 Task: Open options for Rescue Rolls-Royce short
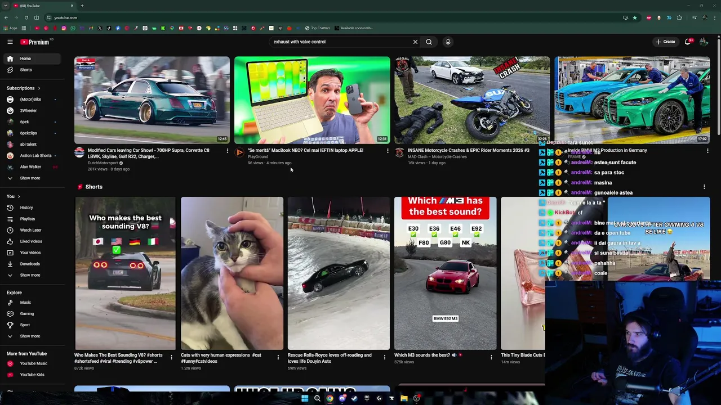[x=385, y=357]
